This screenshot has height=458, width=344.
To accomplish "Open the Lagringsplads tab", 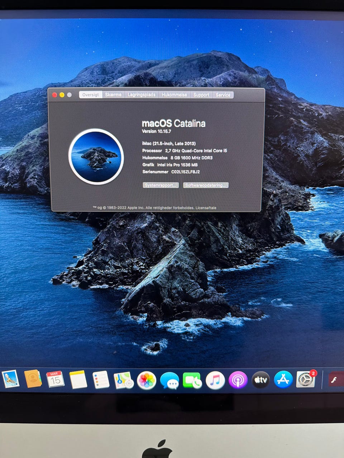I will click(x=142, y=95).
